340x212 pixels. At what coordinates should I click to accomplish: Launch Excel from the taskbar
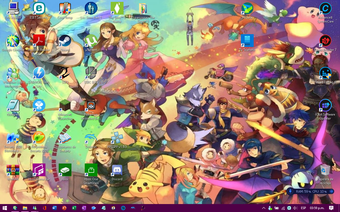(74, 208)
